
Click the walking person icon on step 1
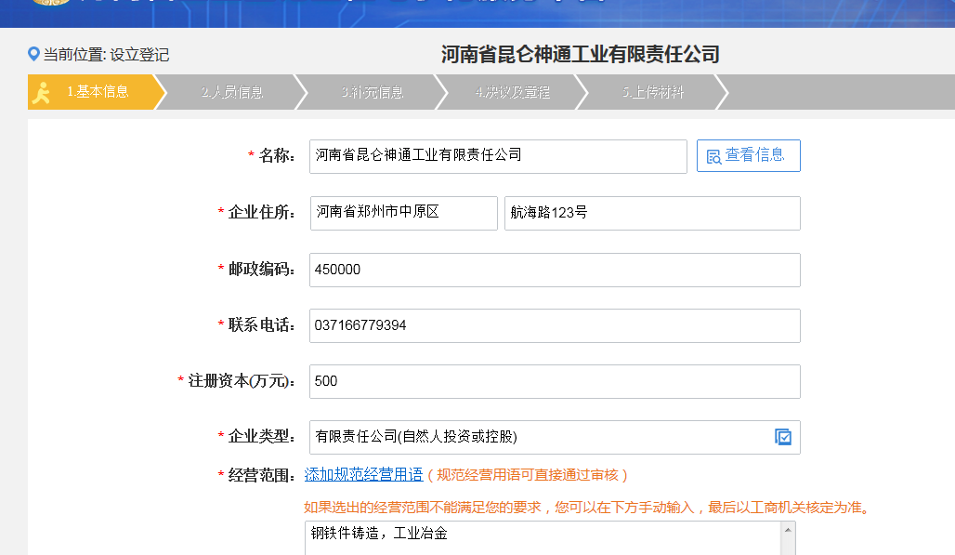pos(41,92)
